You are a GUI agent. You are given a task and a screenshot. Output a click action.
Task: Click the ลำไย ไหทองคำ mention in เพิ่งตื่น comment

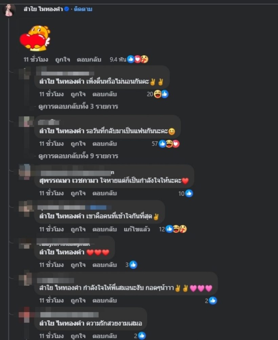(x=62, y=81)
